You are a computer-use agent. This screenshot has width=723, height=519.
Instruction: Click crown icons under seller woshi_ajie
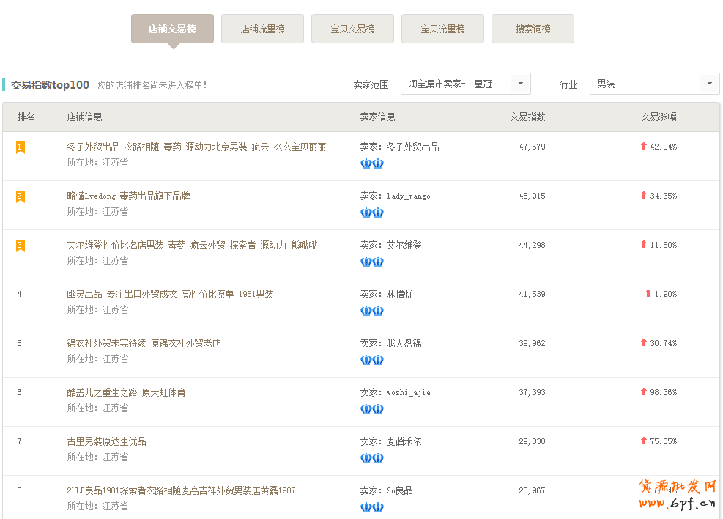[x=372, y=409]
